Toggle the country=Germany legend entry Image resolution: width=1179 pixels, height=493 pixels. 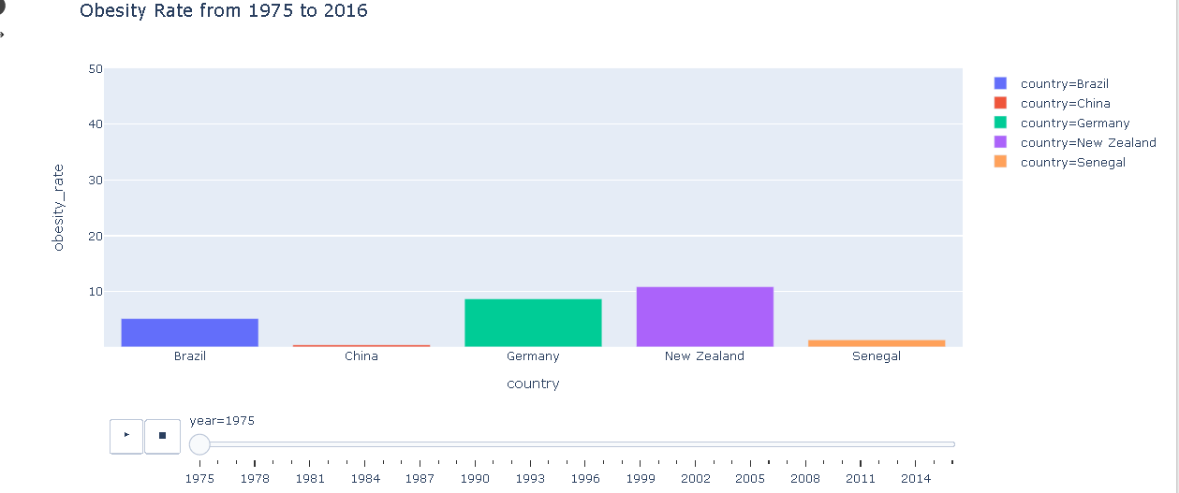point(1074,123)
